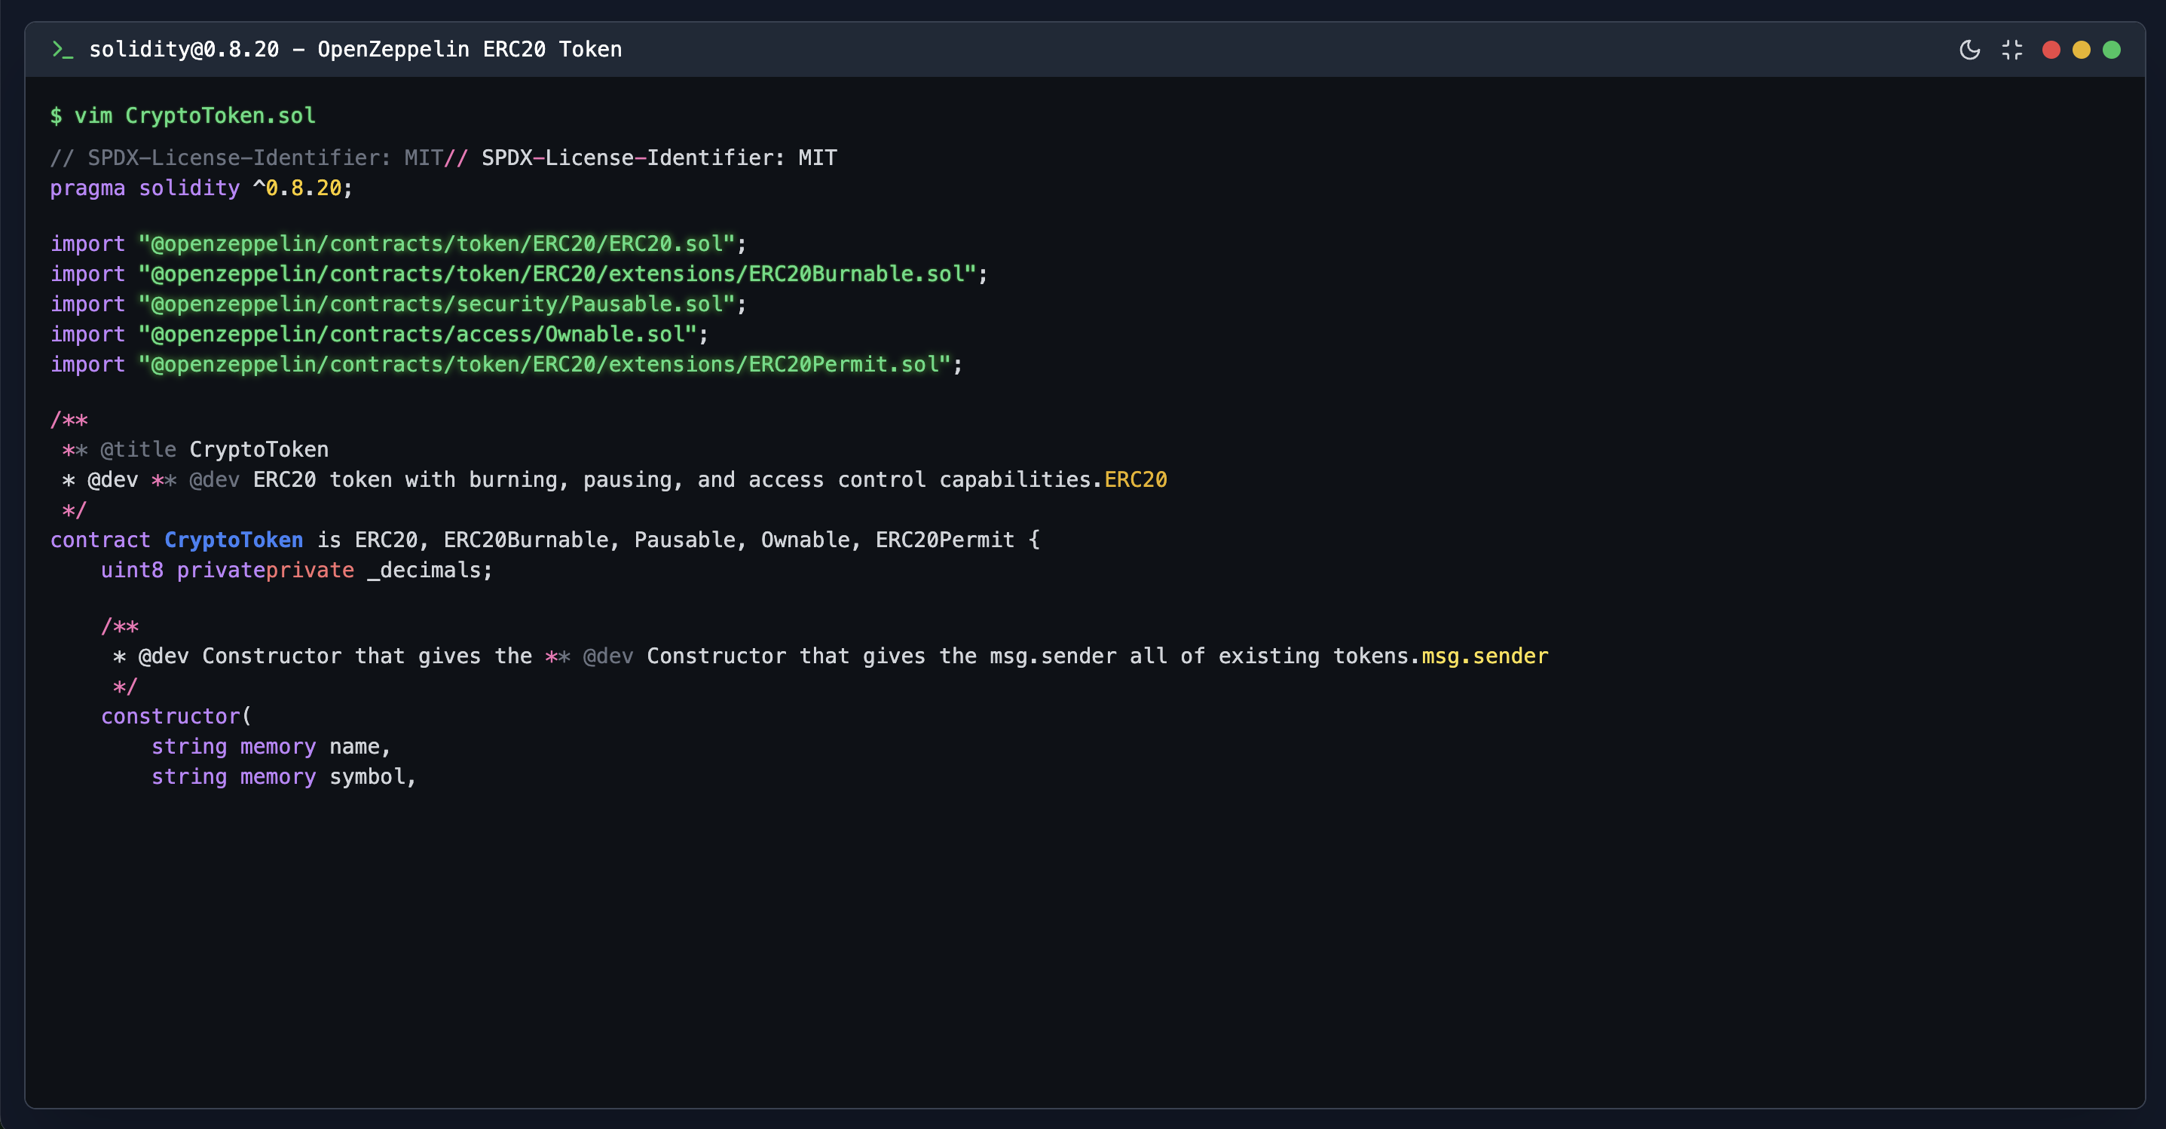Click the import line for ERC20.sol
This screenshot has height=1129, width=2166.
tap(399, 243)
